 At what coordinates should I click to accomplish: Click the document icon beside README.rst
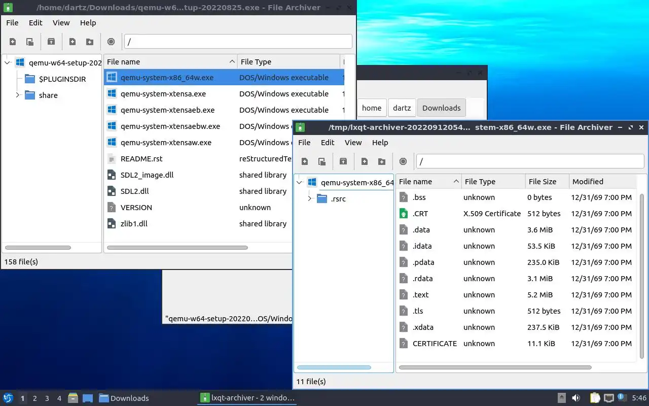[x=112, y=159]
